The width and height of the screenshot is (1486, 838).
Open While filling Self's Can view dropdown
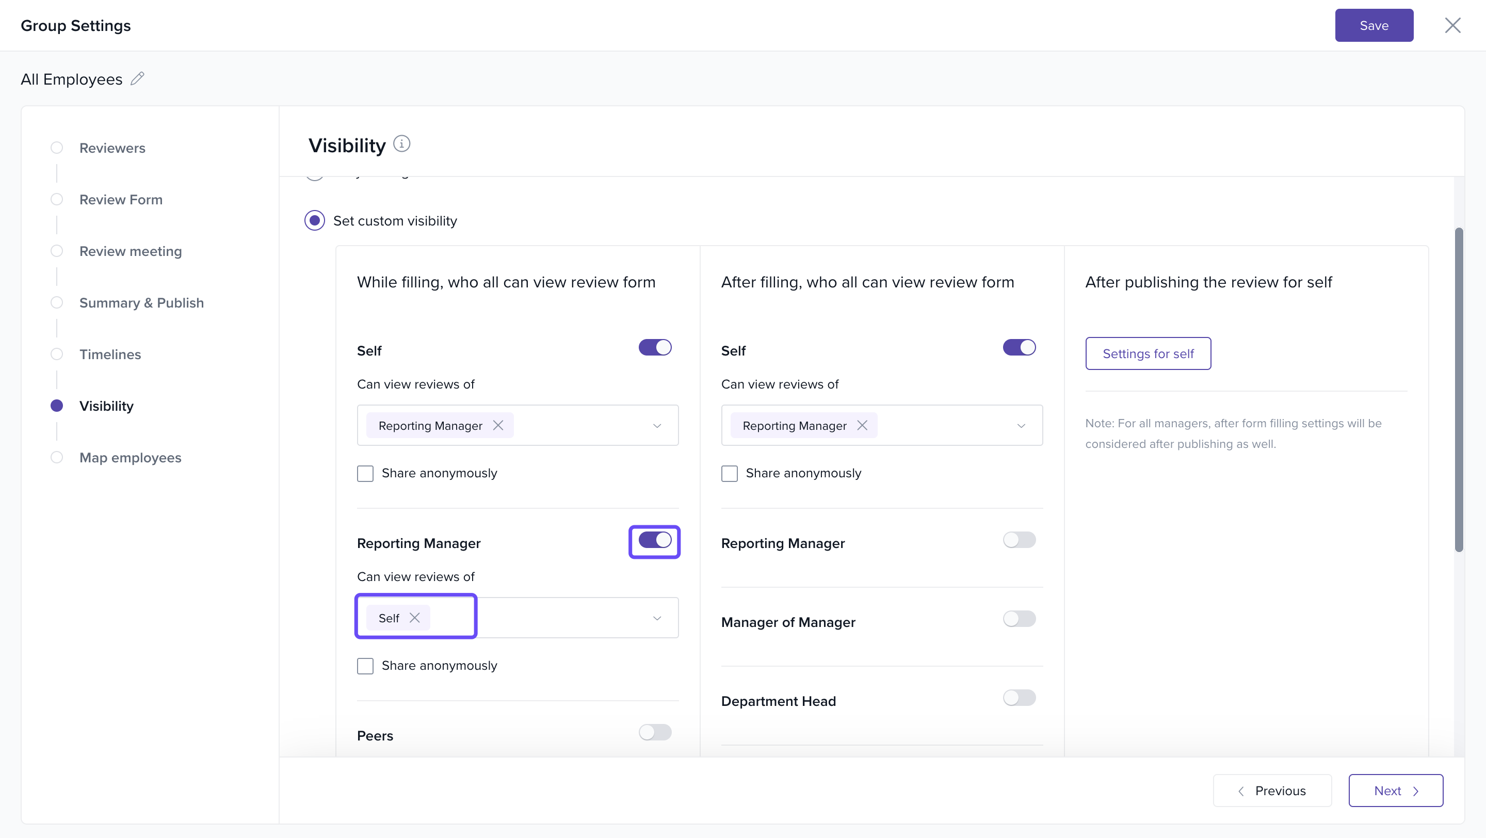coord(656,426)
